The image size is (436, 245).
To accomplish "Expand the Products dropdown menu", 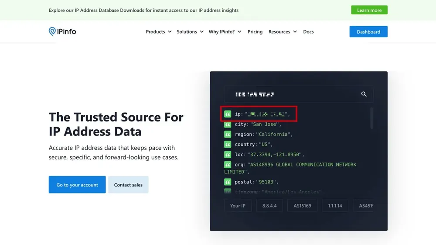I will point(158,32).
